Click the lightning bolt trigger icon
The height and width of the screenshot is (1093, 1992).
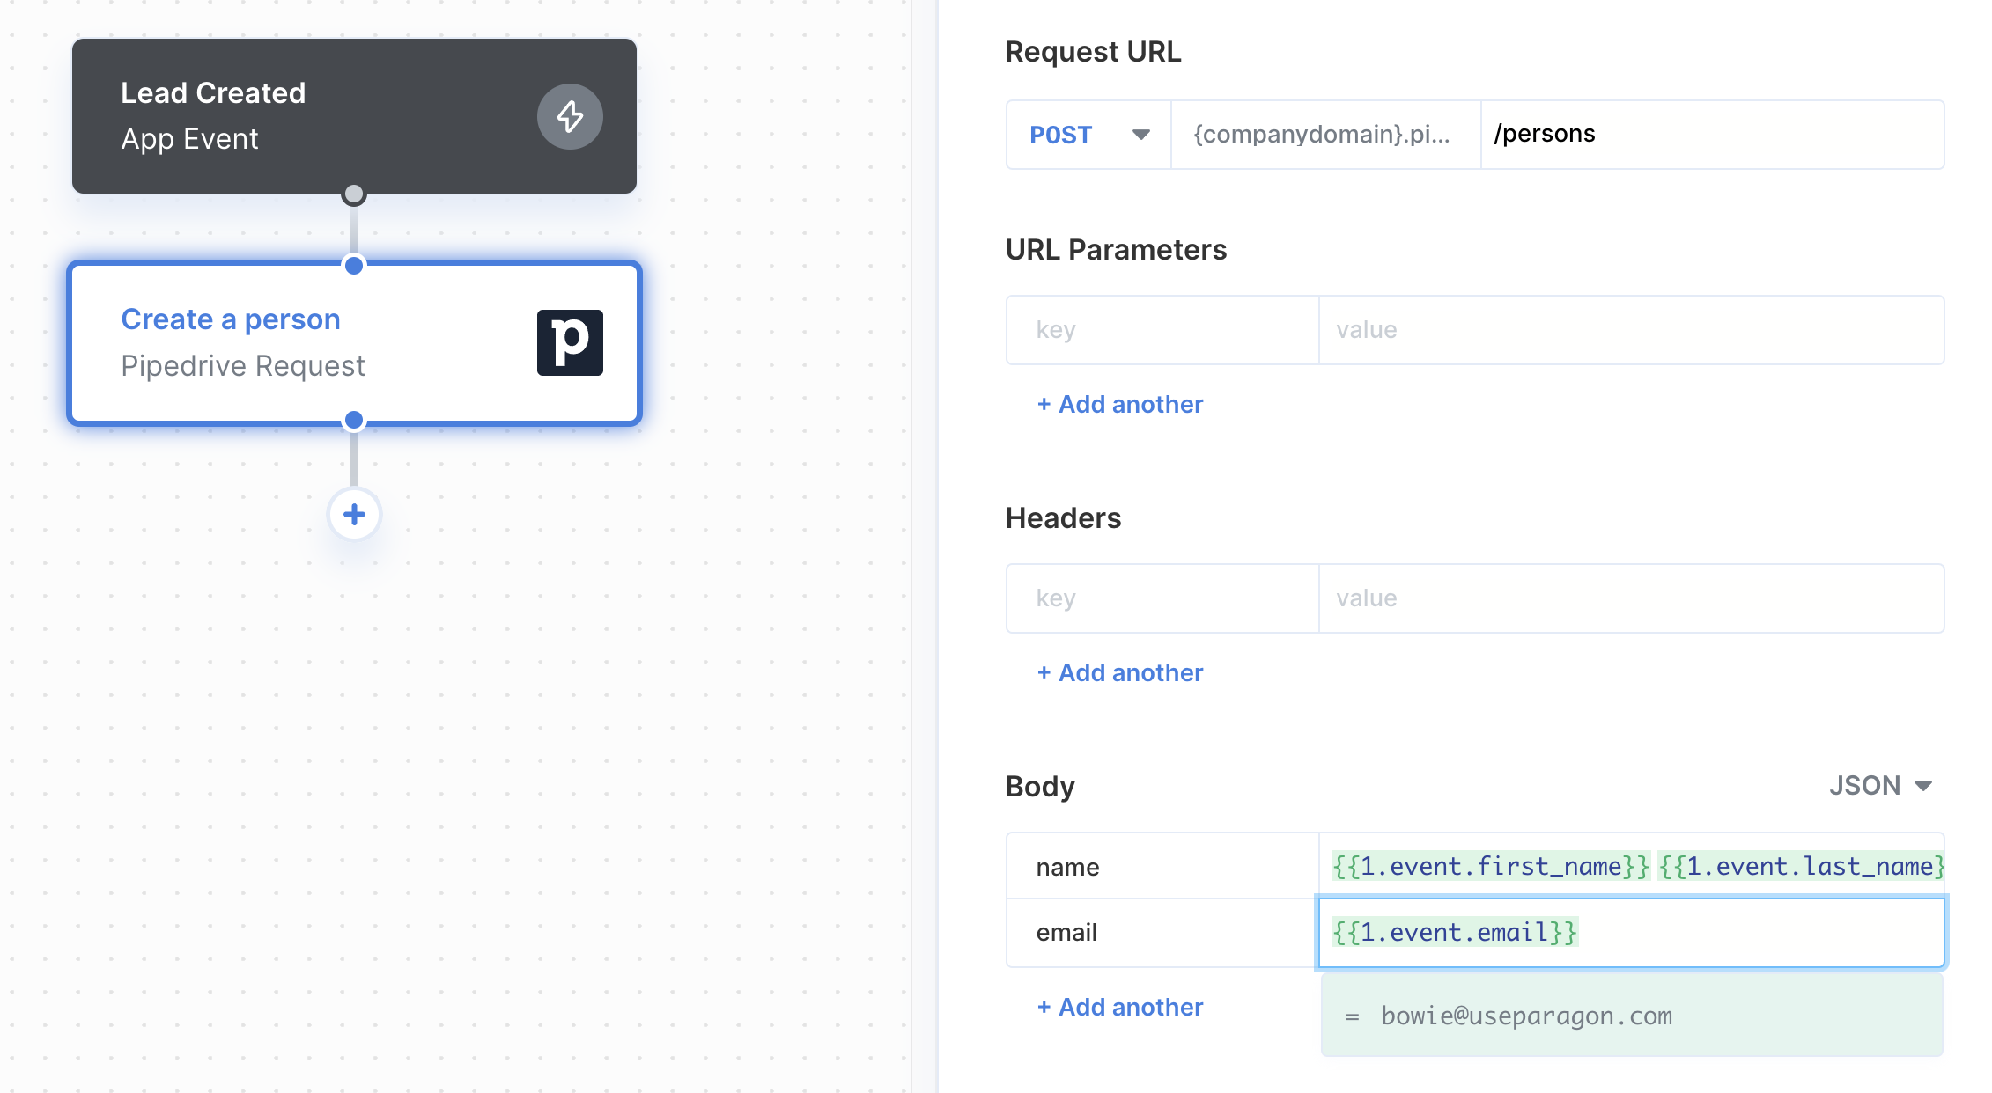[570, 116]
